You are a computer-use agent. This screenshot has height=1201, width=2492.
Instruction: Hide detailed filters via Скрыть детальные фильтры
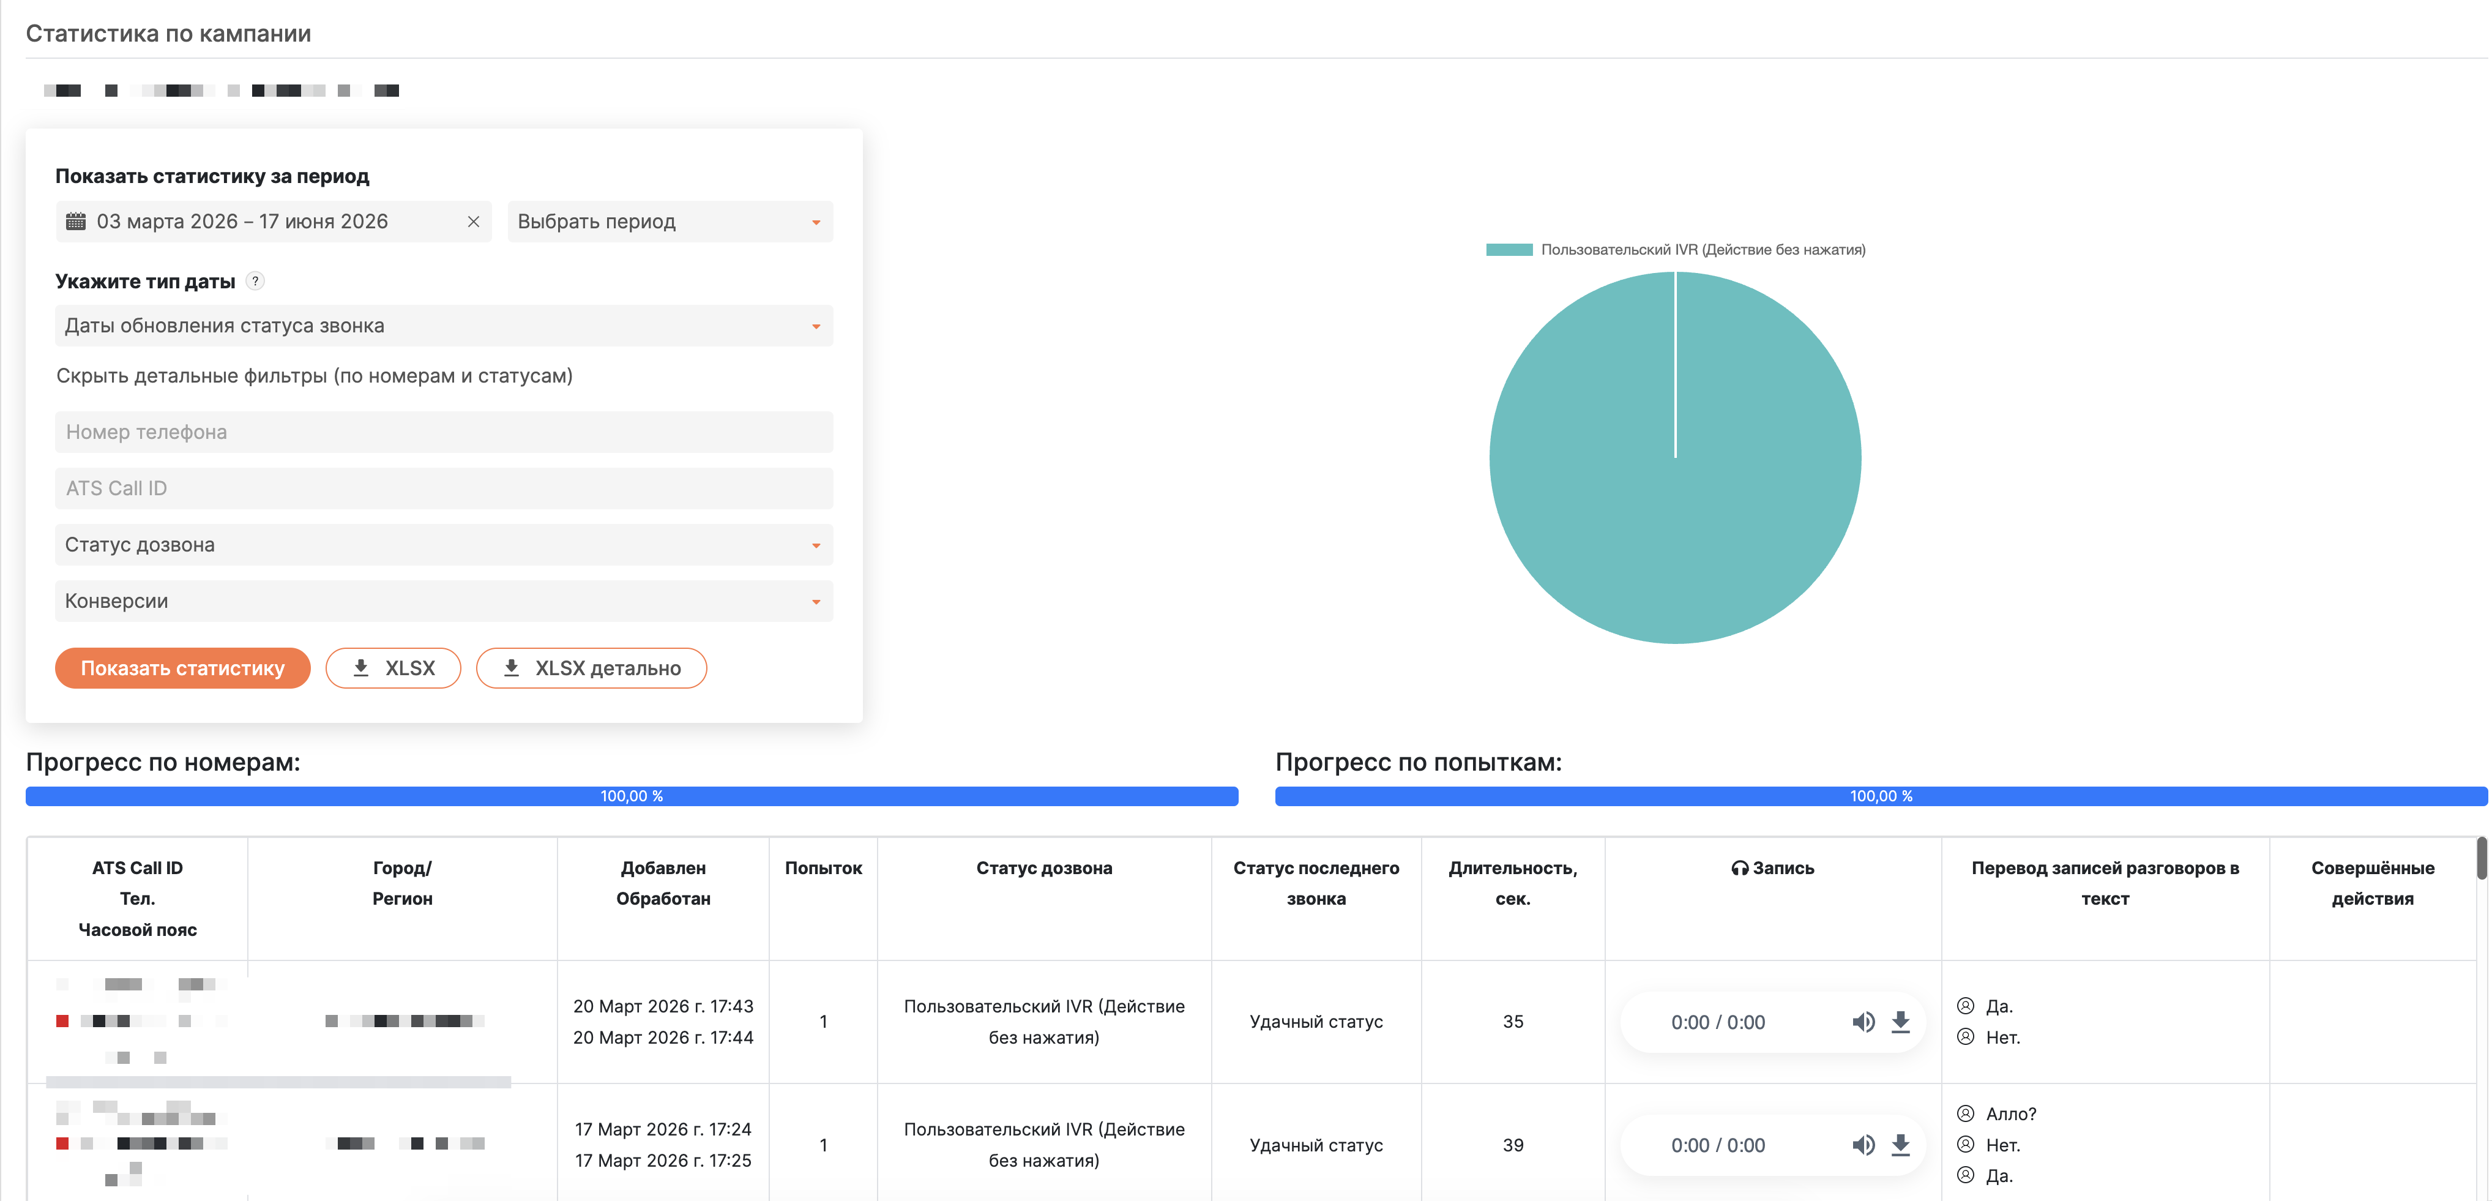[315, 375]
